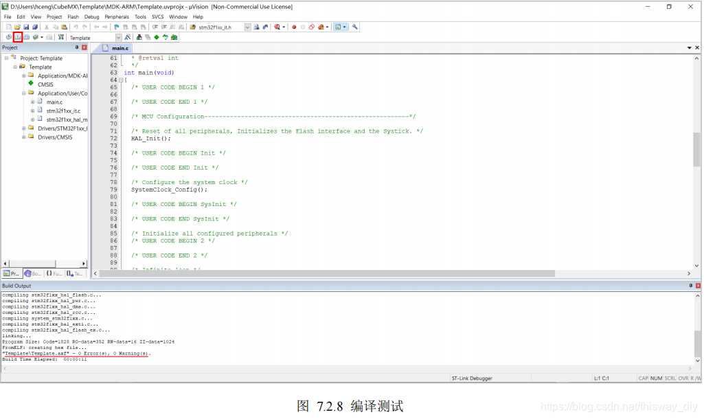Click the Rebuild all target files icon
Screen dimensions: 704x419
(27, 37)
